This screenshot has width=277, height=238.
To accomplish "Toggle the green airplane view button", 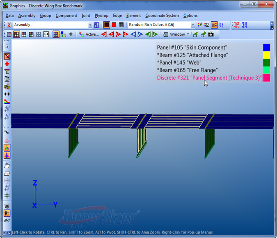I will pos(7,148).
